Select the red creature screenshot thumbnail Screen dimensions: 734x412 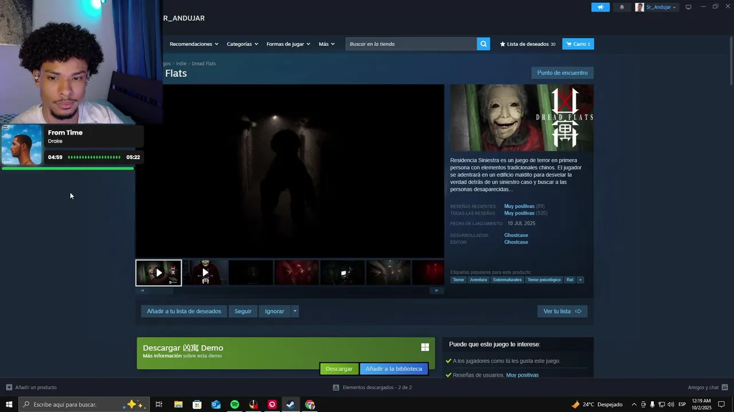(296, 273)
